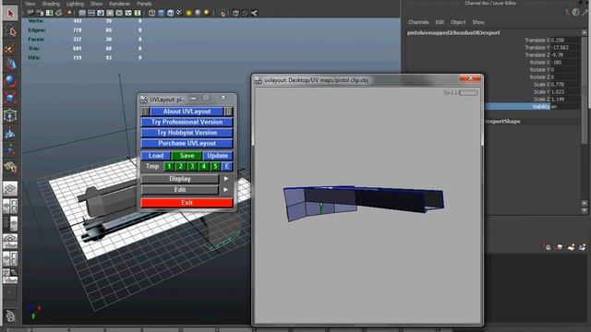591x332 pixels.
Task: Select Tmp slot 2 button
Action: (181, 166)
